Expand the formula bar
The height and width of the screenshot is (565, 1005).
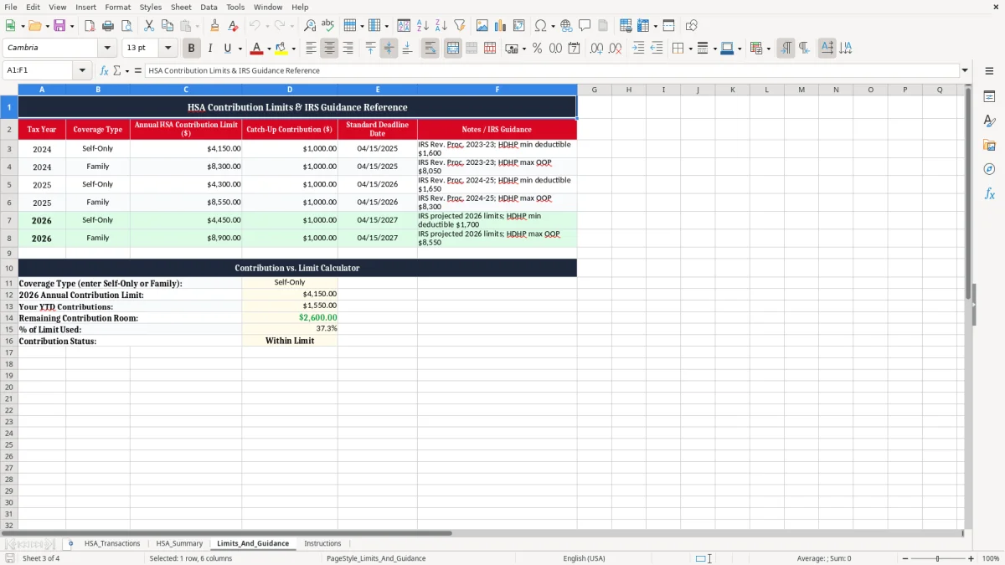click(966, 70)
